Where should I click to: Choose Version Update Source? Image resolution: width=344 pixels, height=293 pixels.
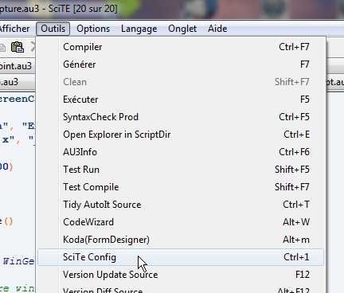click(x=181, y=275)
